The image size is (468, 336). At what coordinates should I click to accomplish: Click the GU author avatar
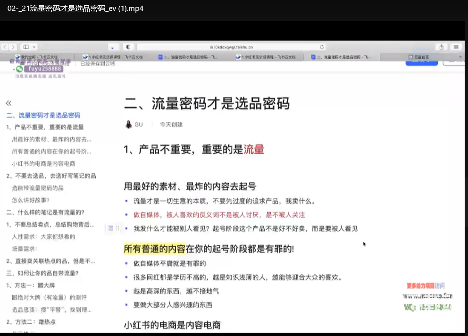(128, 125)
